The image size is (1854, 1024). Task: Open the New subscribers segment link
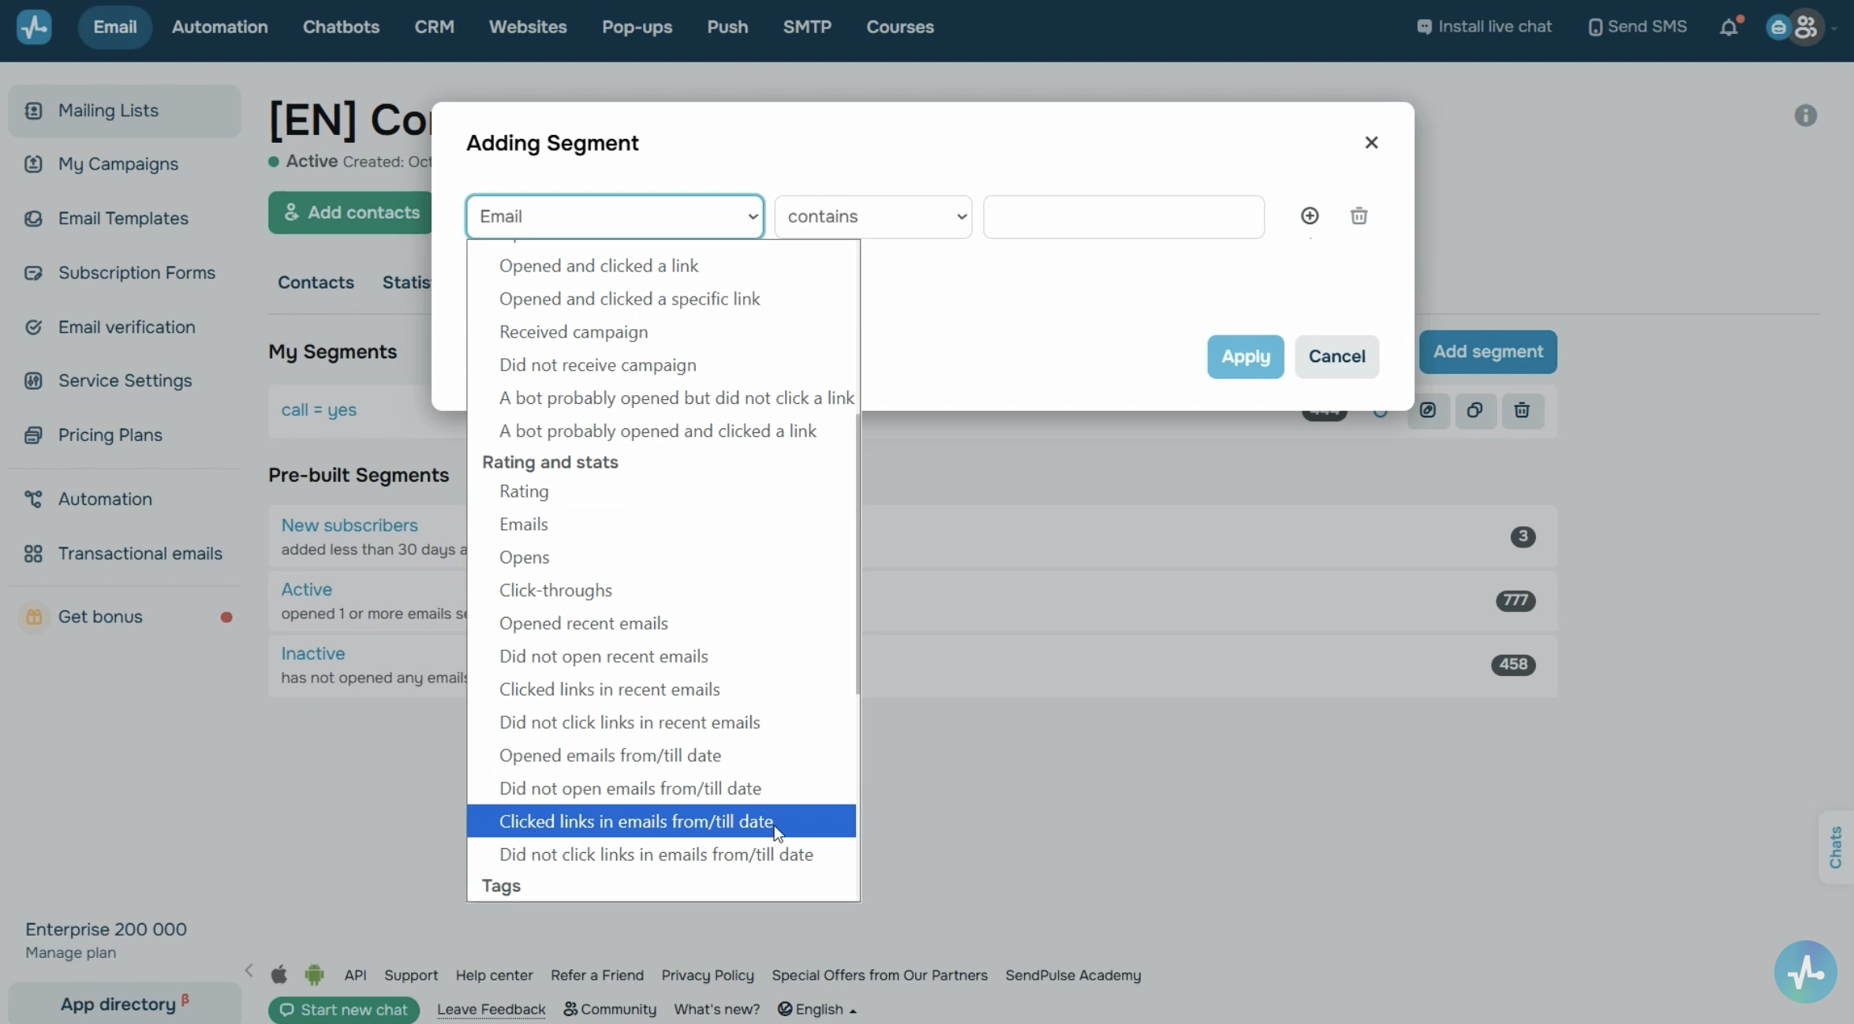349,525
